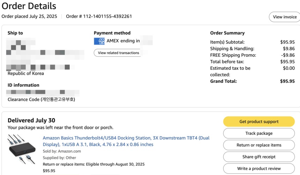
Task: Click the View invoice button
Action: tap(285, 17)
